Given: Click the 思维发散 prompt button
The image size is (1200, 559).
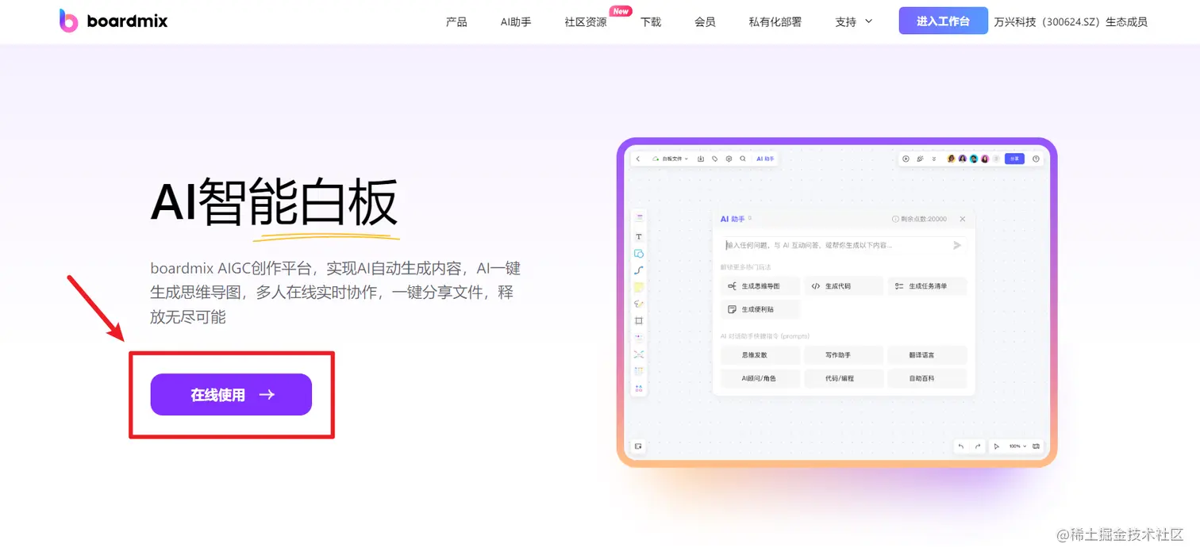Looking at the screenshot, I should [x=760, y=355].
